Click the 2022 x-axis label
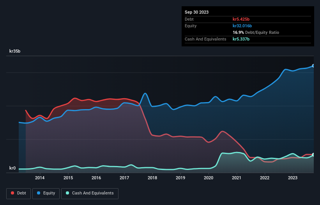Screen dimensions: 320x205 265,178
